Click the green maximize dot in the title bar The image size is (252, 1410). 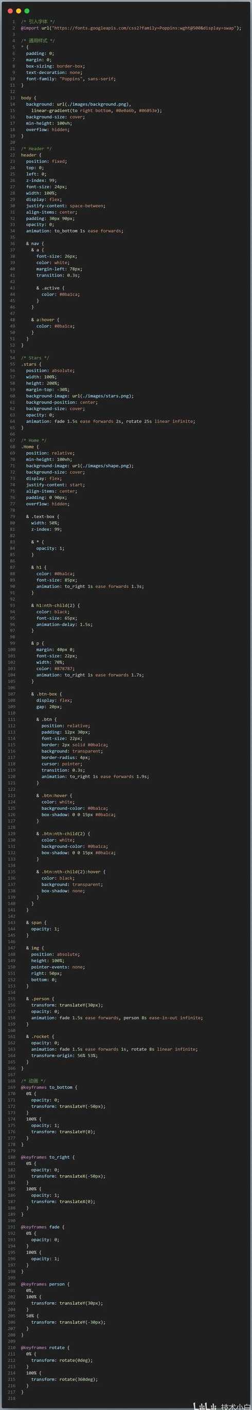(27, 10)
